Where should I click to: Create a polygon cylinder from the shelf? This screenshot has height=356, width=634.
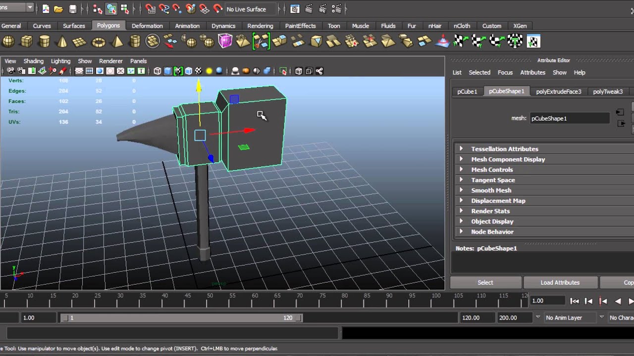click(x=44, y=41)
